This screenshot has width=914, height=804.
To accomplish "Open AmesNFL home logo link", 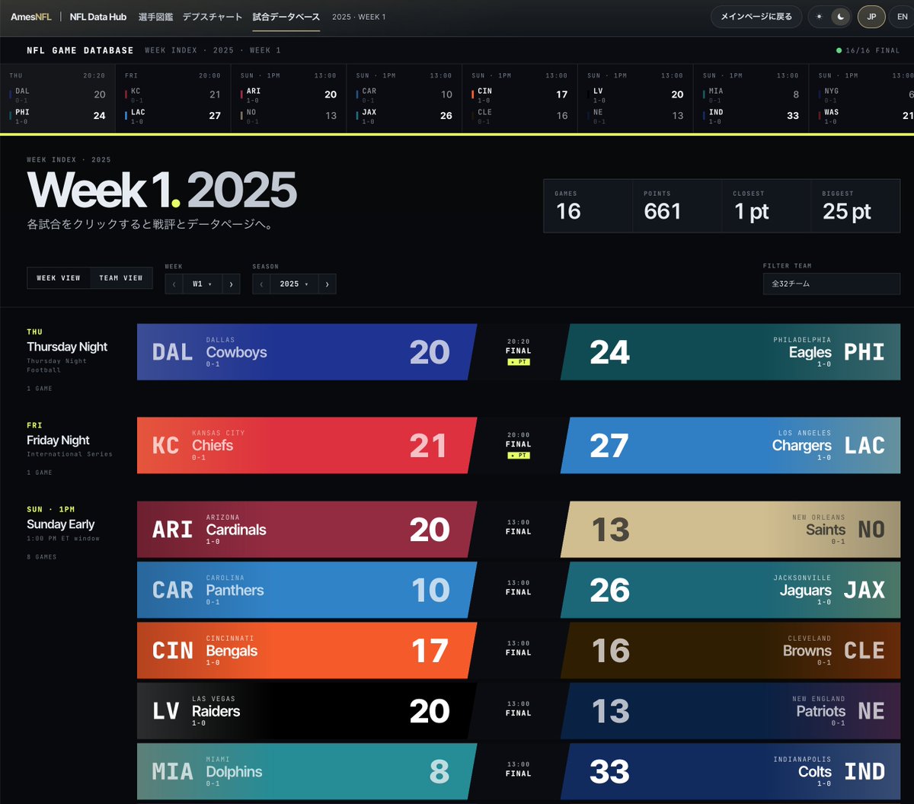I will click(31, 17).
